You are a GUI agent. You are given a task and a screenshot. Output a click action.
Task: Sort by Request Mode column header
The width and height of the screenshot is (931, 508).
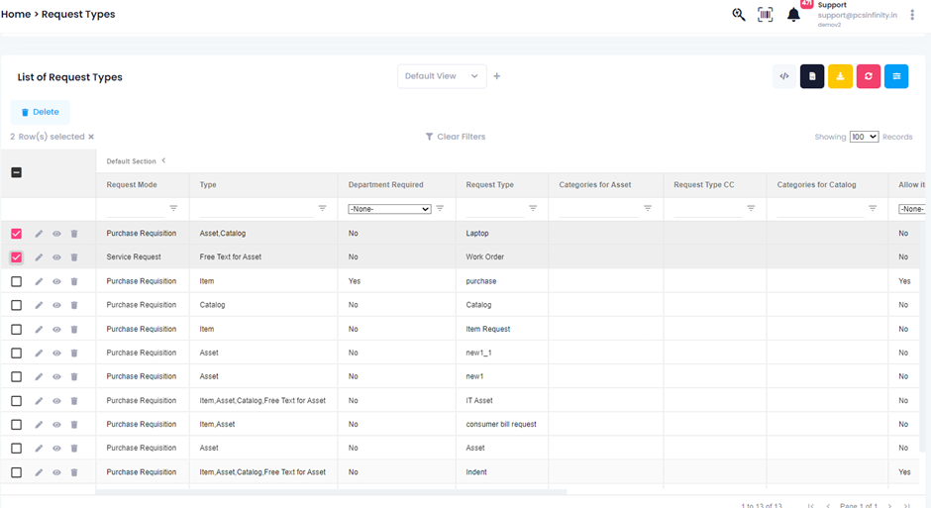132,184
